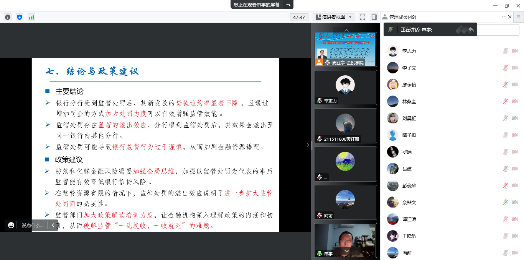Click the 管理成员(49) panel title
Image resolution: width=524 pixels, height=260 pixels.
[402, 17]
